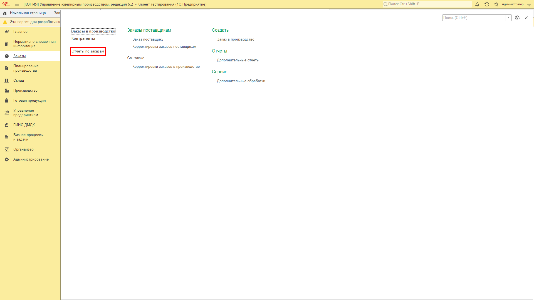534x300 pixels.
Task: Click the Управление предприятием icon
Action: click(x=7, y=113)
